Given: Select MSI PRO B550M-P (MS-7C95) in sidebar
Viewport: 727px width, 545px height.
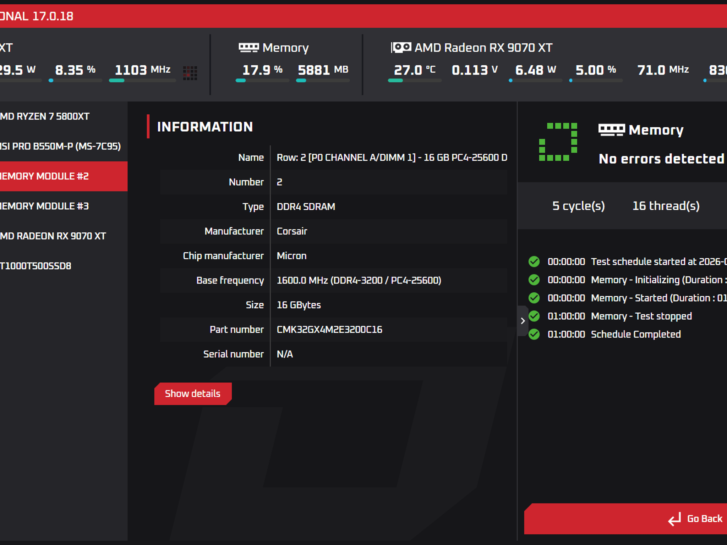Looking at the screenshot, I should pyautogui.click(x=64, y=146).
